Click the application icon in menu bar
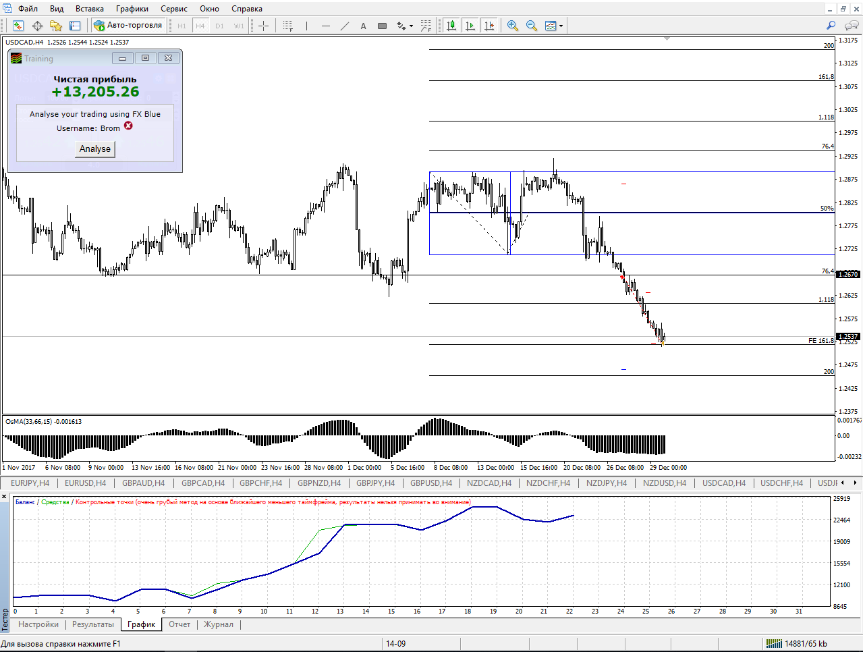 pyautogui.click(x=7, y=9)
